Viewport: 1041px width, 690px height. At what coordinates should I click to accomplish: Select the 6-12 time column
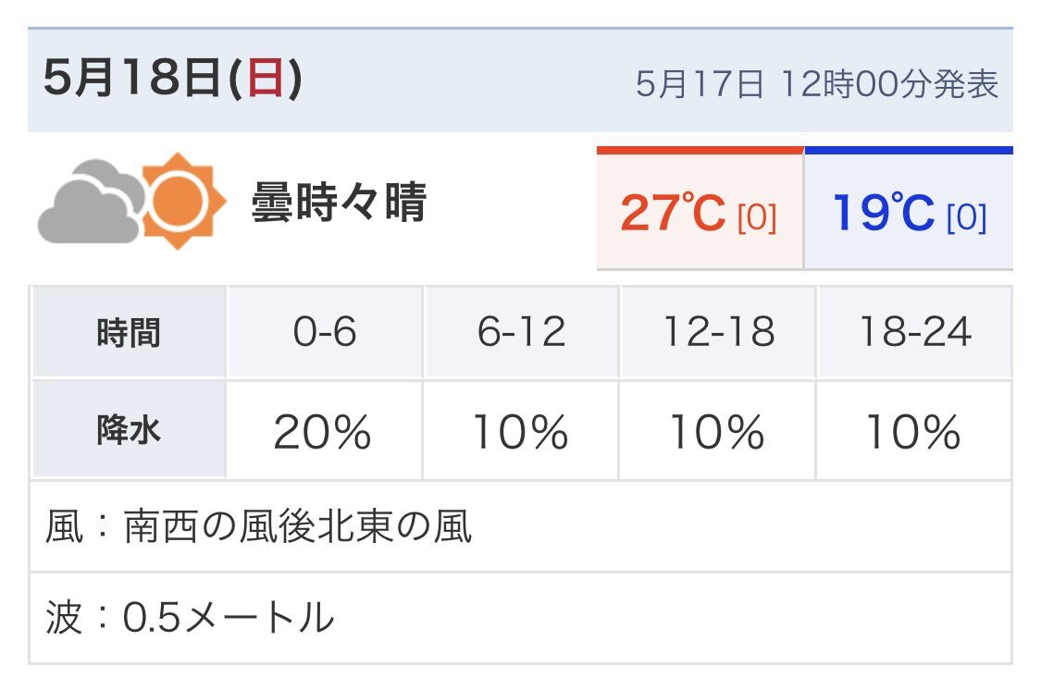click(x=521, y=332)
